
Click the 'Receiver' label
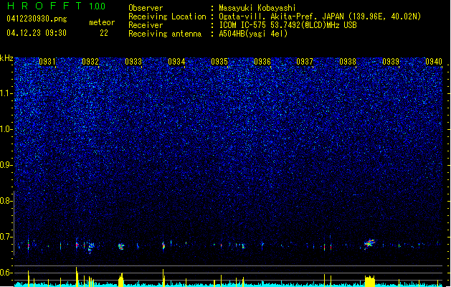pyautogui.click(x=146, y=25)
